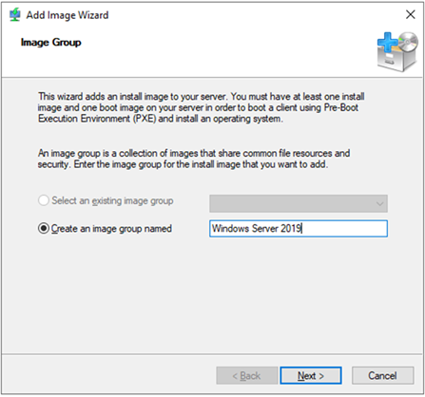Screen dimensions: 425x397
Task: Click the disabled < Back button
Action: pos(247,376)
